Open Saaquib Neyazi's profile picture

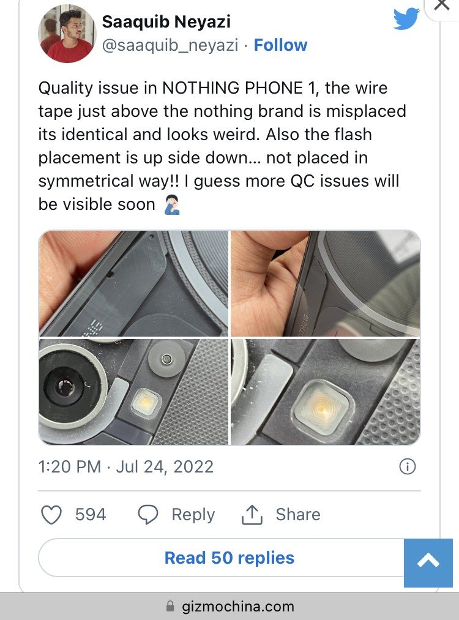(x=67, y=34)
